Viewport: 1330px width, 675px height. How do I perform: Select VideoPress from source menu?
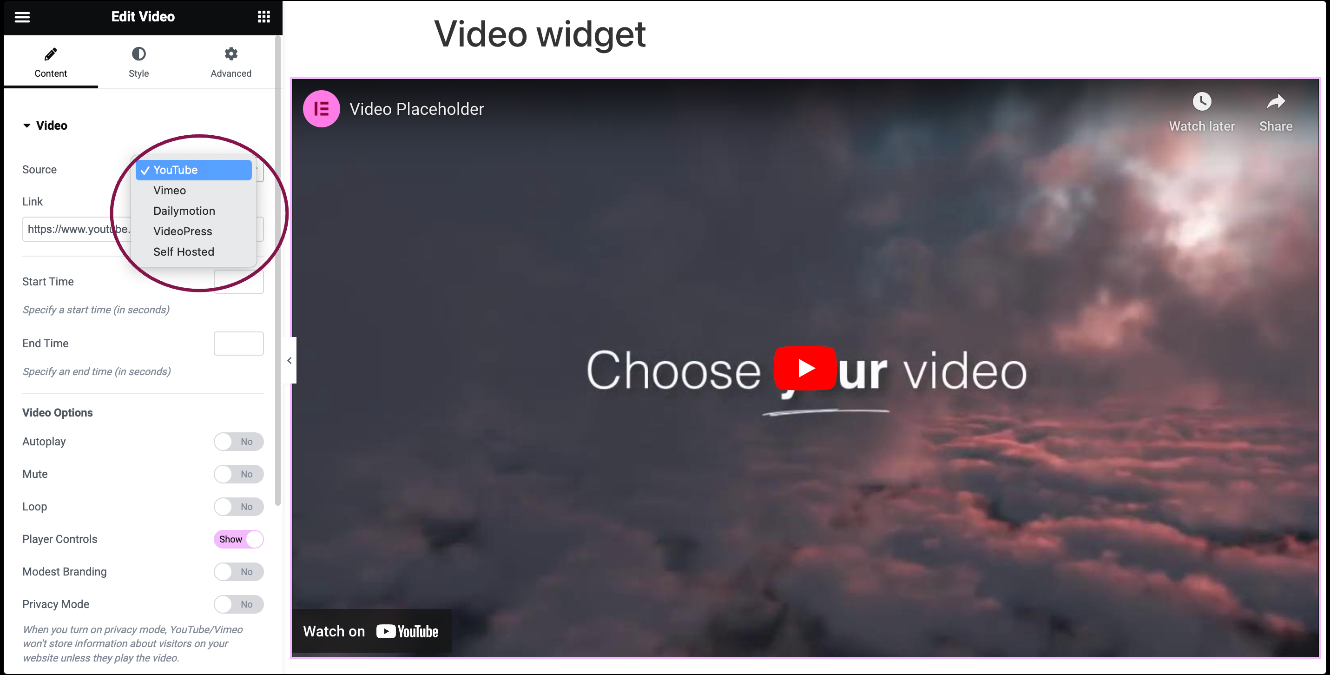183,231
